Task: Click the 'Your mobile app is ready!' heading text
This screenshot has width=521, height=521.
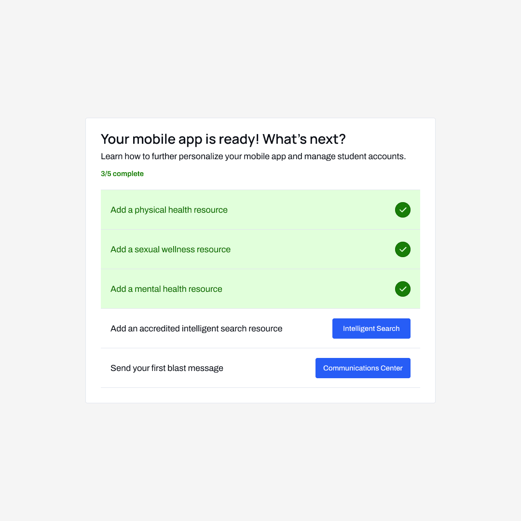Action: coord(179,139)
